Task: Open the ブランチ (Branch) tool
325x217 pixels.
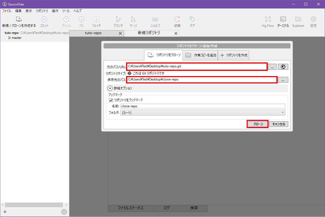Action: point(118,21)
